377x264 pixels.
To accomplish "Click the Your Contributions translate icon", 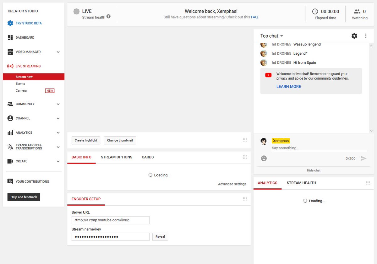I will point(10,181).
